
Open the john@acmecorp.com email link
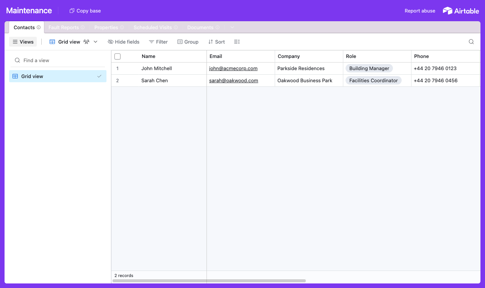pyautogui.click(x=233, y=69)
